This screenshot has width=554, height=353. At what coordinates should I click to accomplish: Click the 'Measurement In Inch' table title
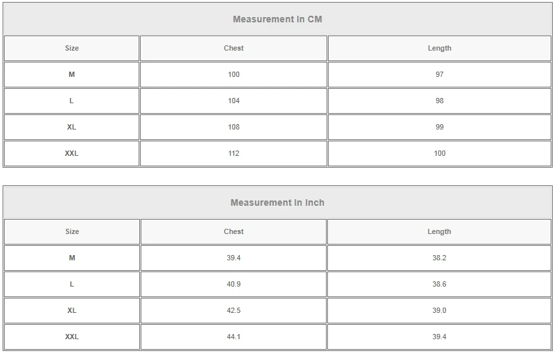[277, 202]
